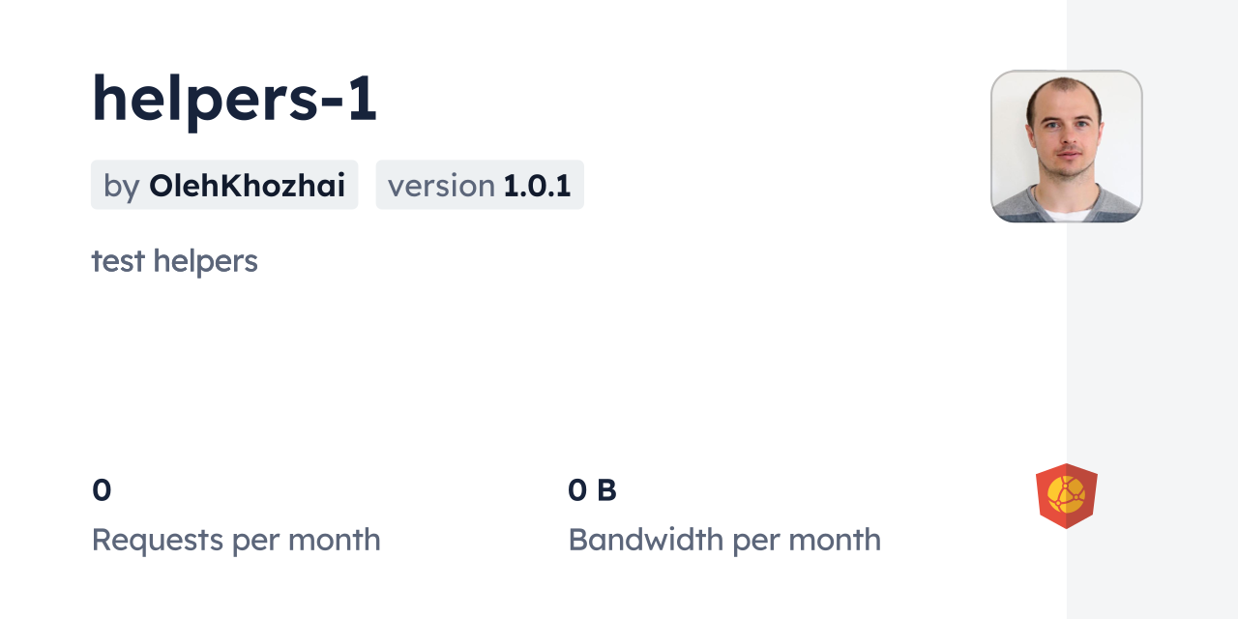The width and height of the screenshot is (1238, 619).
Task: Open the author's profile photo
Action: [x=1066, y=146]
